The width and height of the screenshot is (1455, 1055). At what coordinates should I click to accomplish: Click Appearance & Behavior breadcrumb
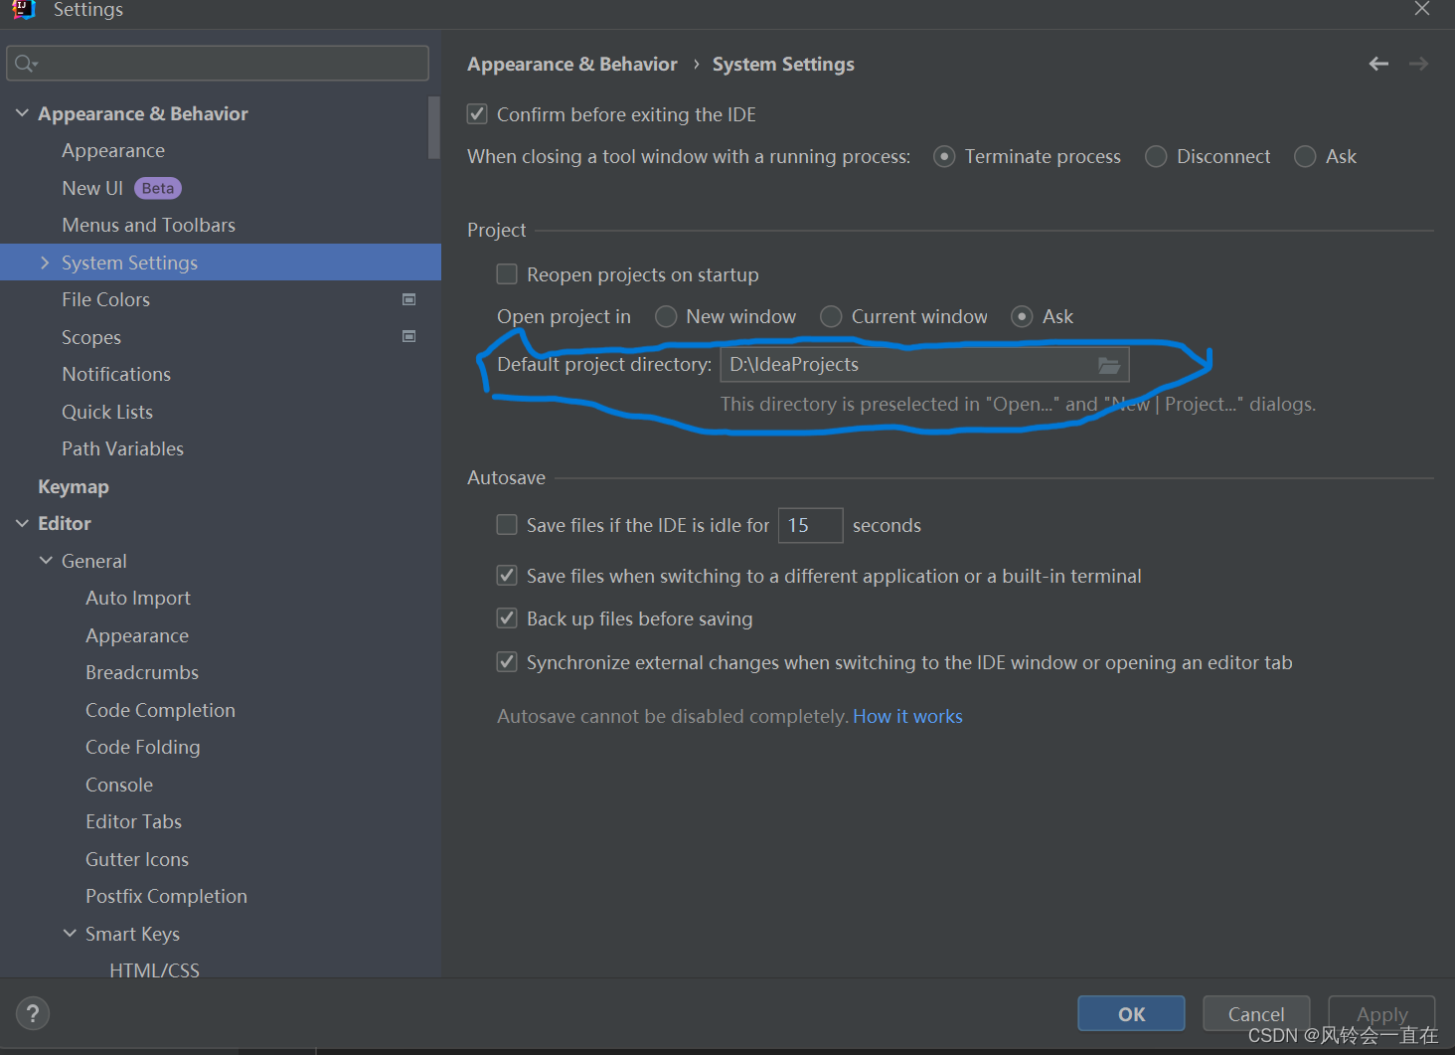click(x=572, y=64)
